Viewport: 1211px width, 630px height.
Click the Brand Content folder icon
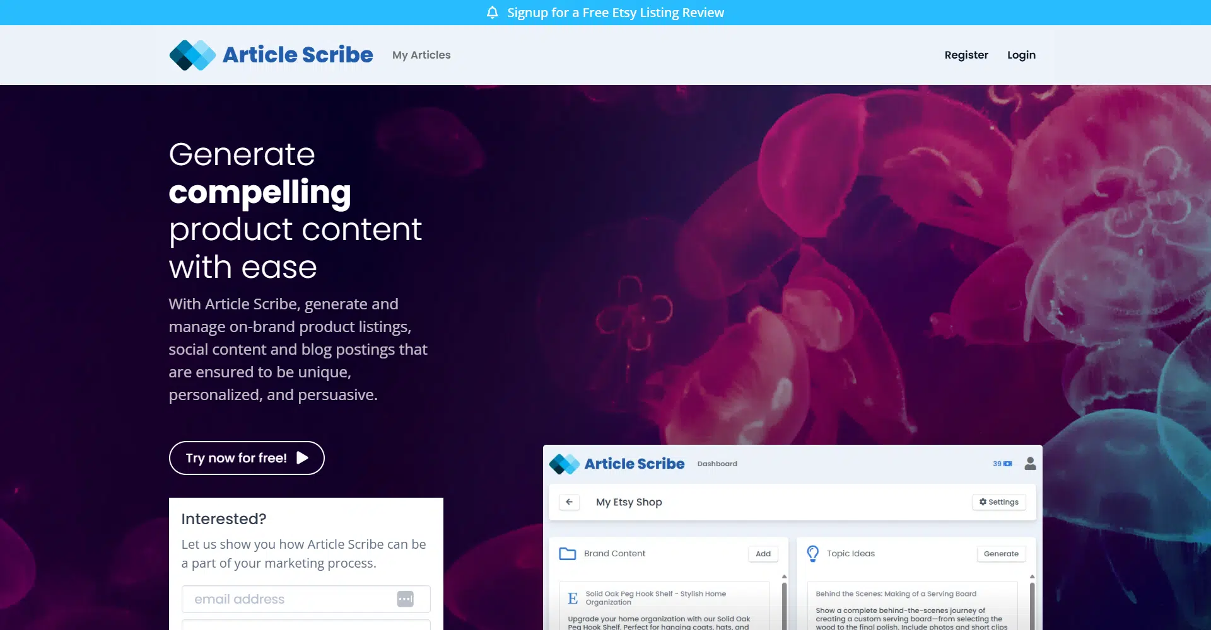[567, 554]
